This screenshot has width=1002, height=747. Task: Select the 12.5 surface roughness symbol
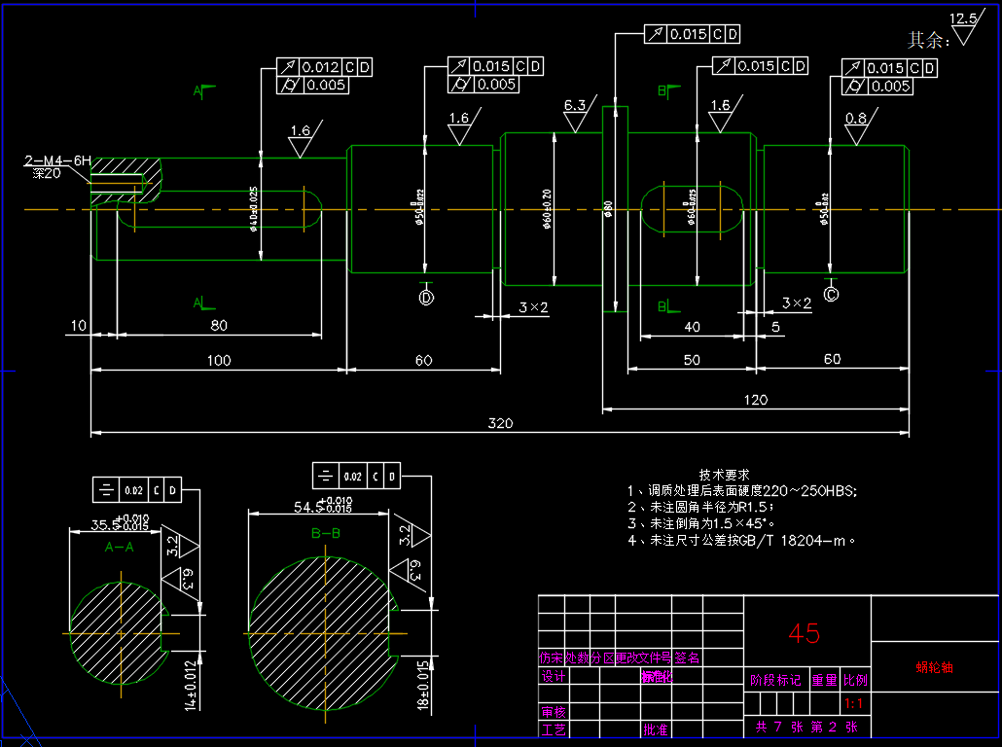pyautogui.click(x=963, y=27)
